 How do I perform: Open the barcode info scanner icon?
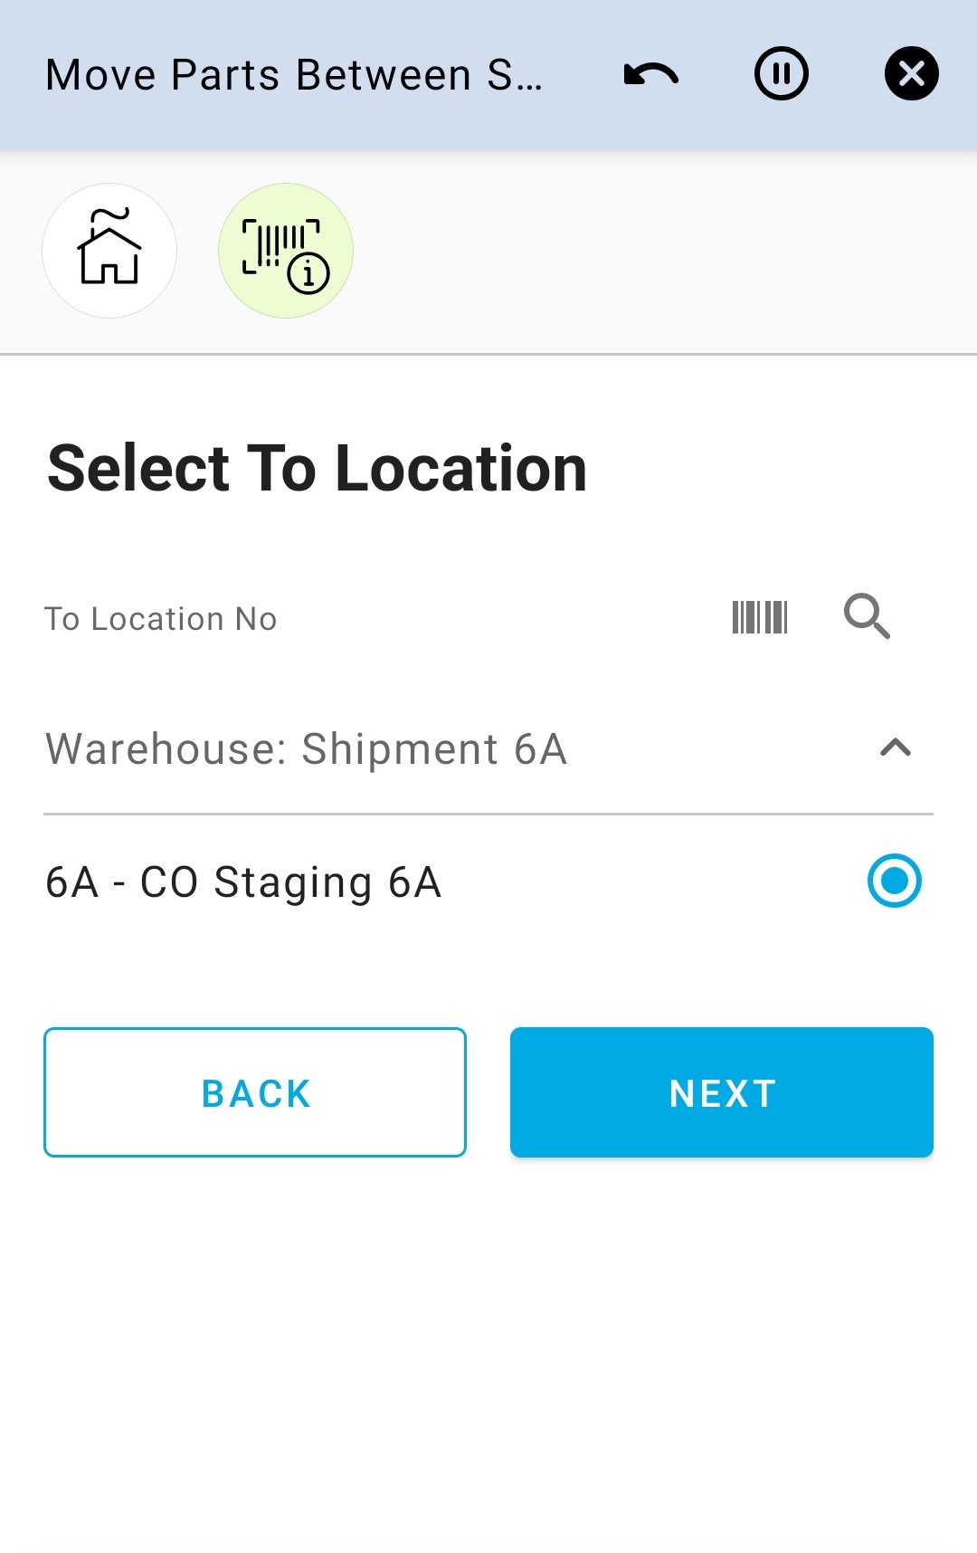tap(286, 251)
